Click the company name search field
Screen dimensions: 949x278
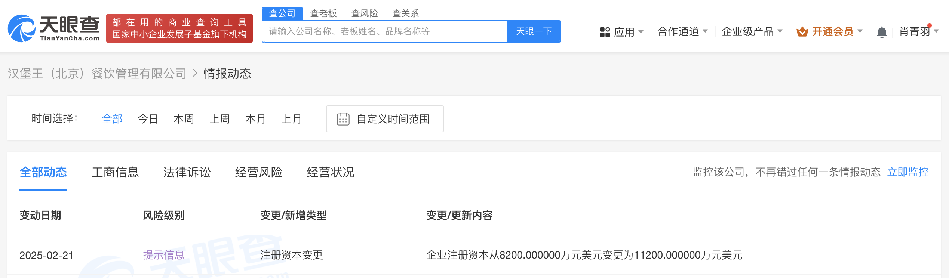[385, 31]
